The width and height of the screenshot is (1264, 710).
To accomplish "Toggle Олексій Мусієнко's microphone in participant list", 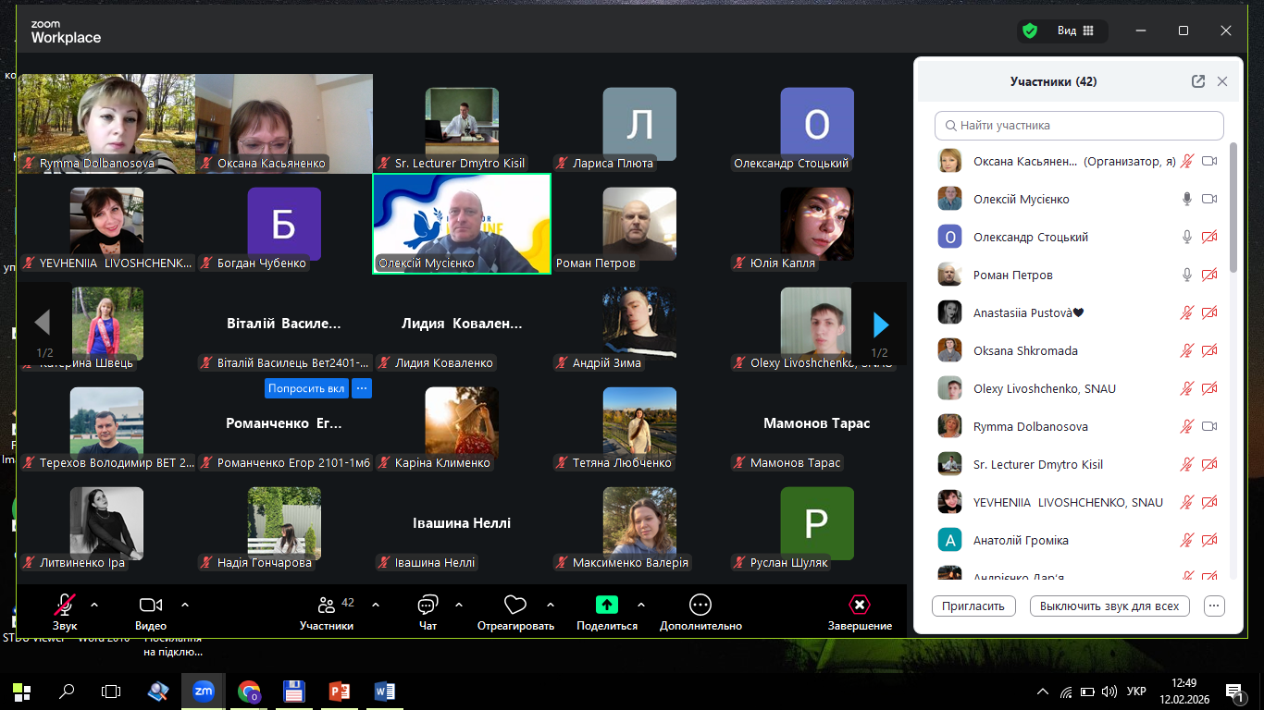I will (1187, 200).
